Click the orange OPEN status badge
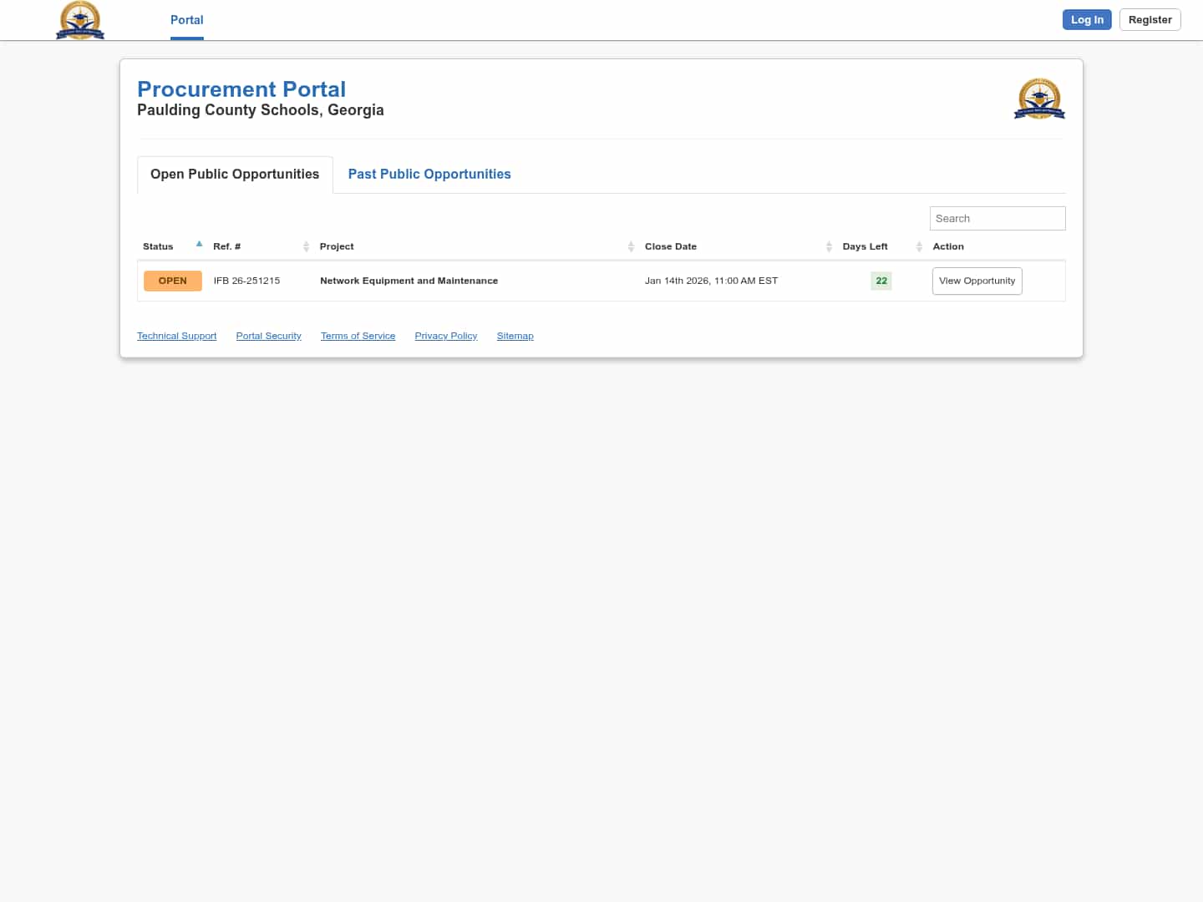This screenshot has height=902, width=1203. click(x=173, y=281)
